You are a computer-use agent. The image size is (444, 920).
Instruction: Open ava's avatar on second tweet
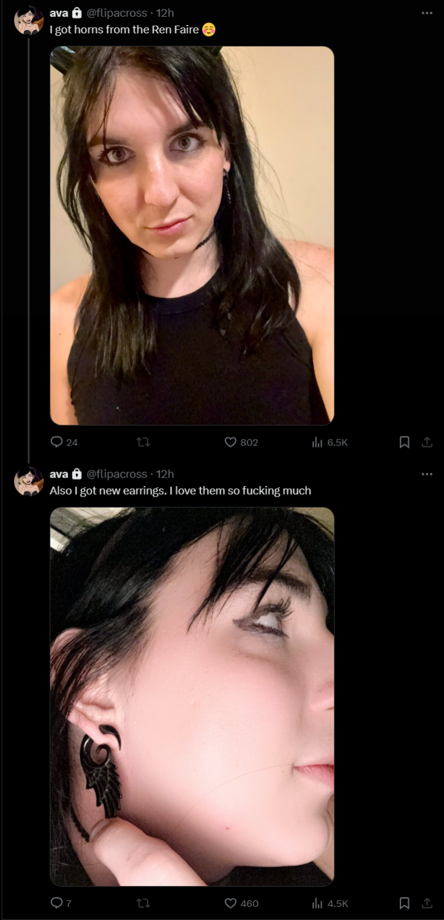(x=28, y=481)
